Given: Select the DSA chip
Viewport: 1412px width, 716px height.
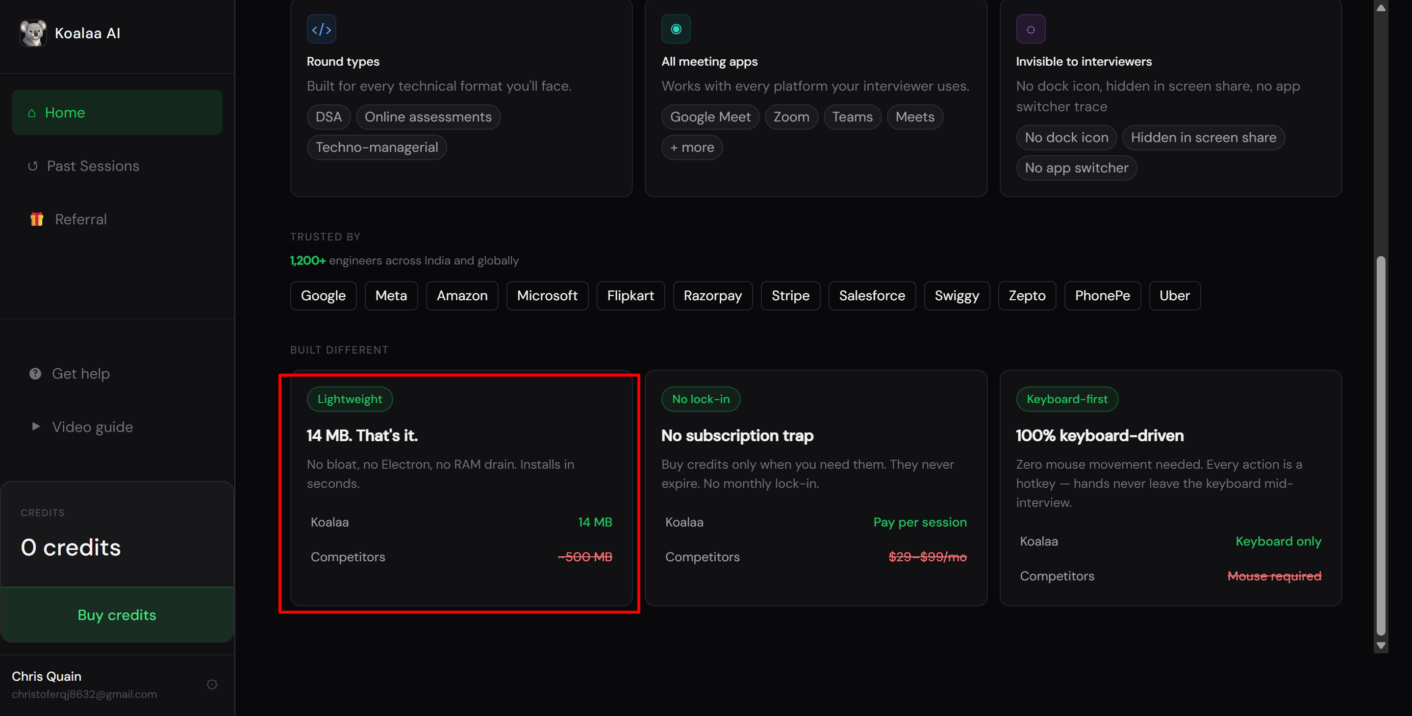Looking at the screenshot, I should click(x=328, y=117).
